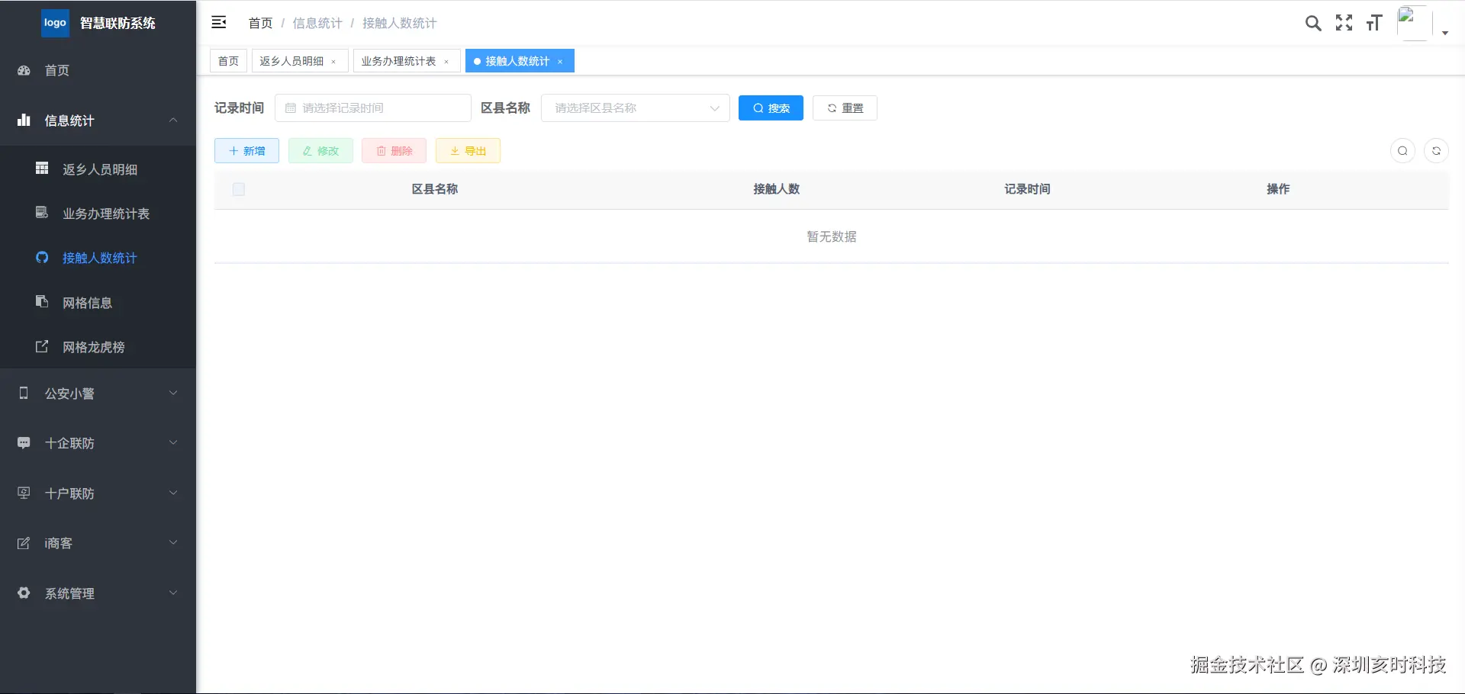Click the 信息统计 bar chart icon
1465x694 pixels.
coord(24,120)
